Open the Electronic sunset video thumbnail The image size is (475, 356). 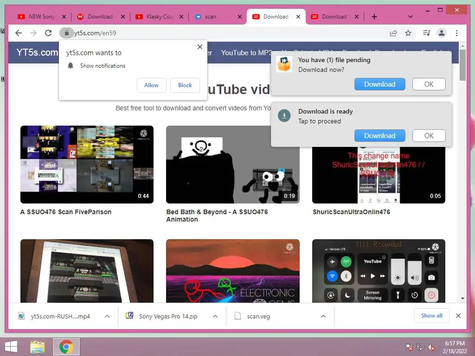pos(233,271)
